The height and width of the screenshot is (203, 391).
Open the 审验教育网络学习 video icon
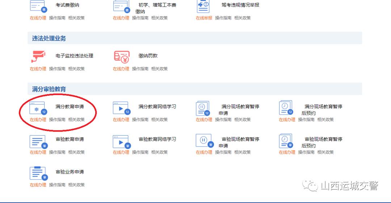121,141
